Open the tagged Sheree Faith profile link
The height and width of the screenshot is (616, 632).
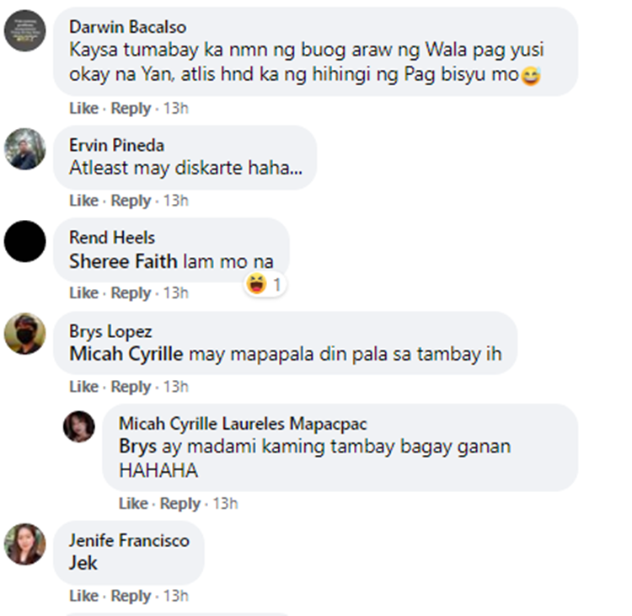click(123, 261)
